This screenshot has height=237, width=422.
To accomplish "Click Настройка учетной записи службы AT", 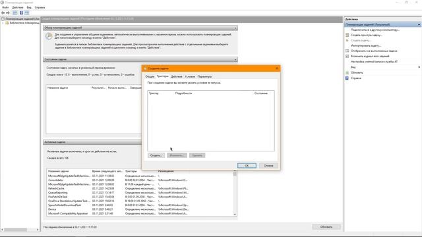I will pyautogui.click(x=374, y=61).
